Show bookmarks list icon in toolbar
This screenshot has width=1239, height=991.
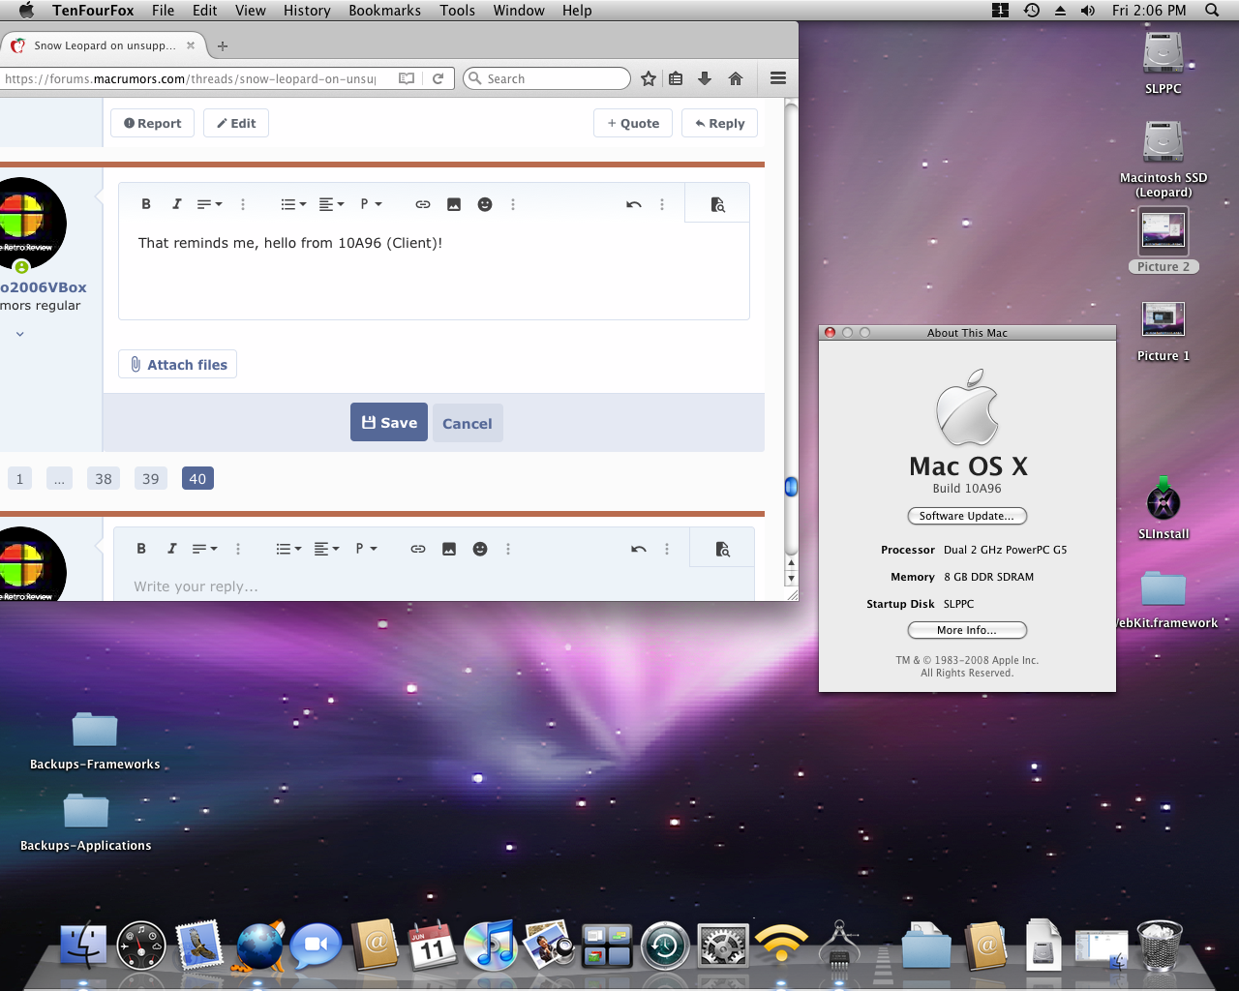click(x=676, y=78)
